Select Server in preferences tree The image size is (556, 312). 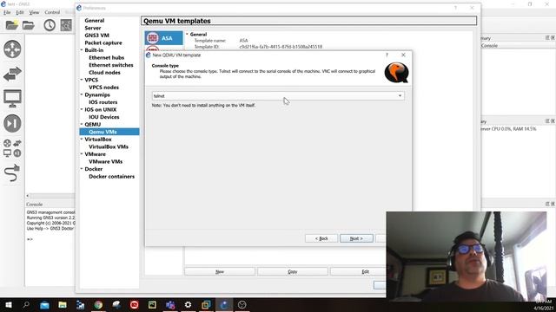tap(93, 28)
